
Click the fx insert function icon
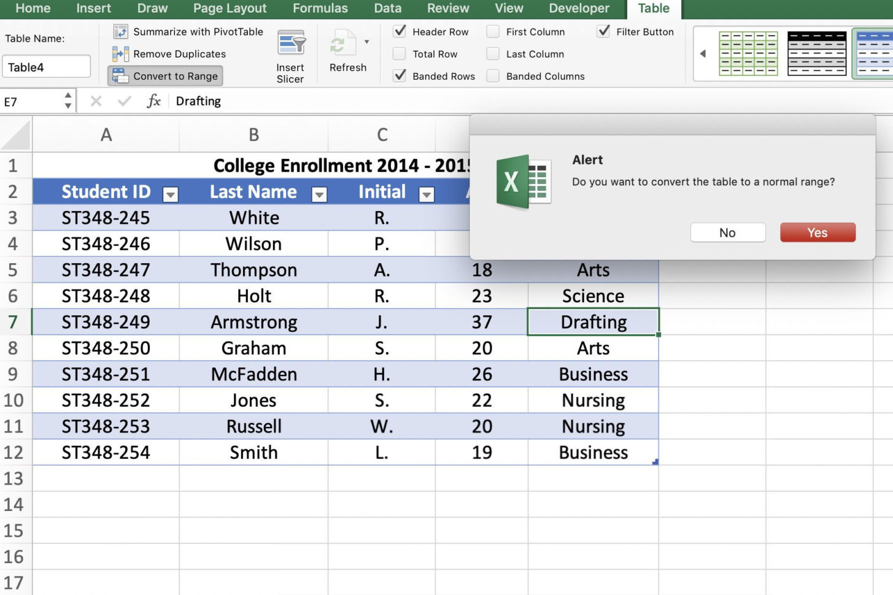click(x=153, y=101)
